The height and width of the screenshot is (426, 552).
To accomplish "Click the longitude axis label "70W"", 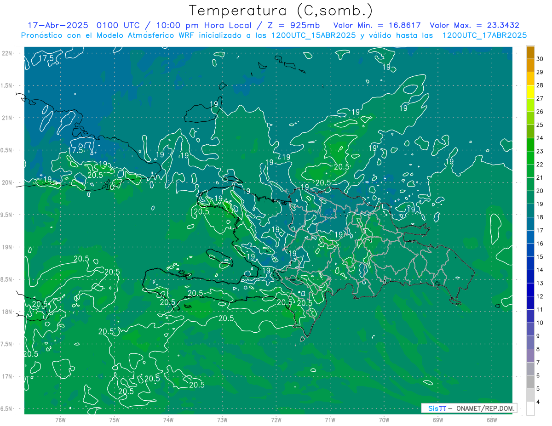I will (x=384, y=420).
